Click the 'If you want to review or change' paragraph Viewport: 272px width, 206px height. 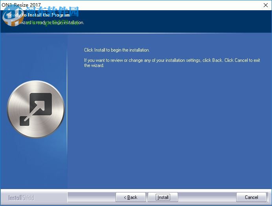click(172, 63)
